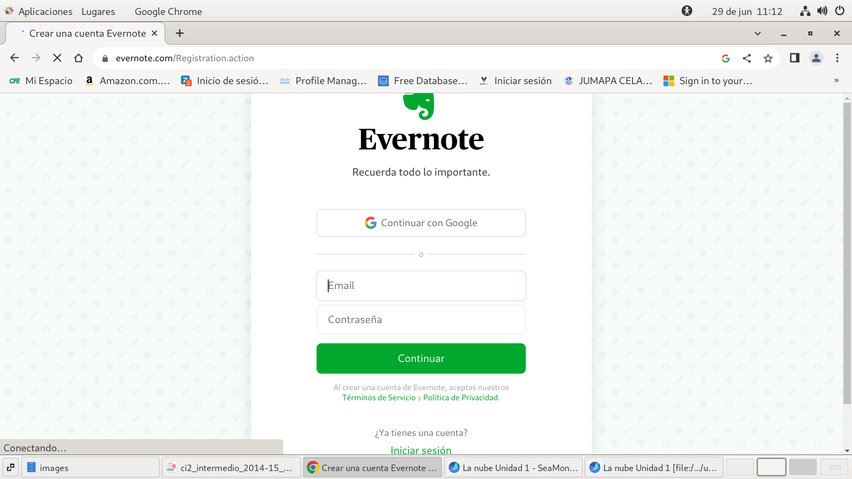Viewport: 852px width, 479px height.
Task: Click the Continuar con Google button
Action: [x=421, y=223]
